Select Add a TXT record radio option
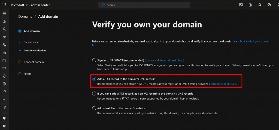 [x=94, y=79]
